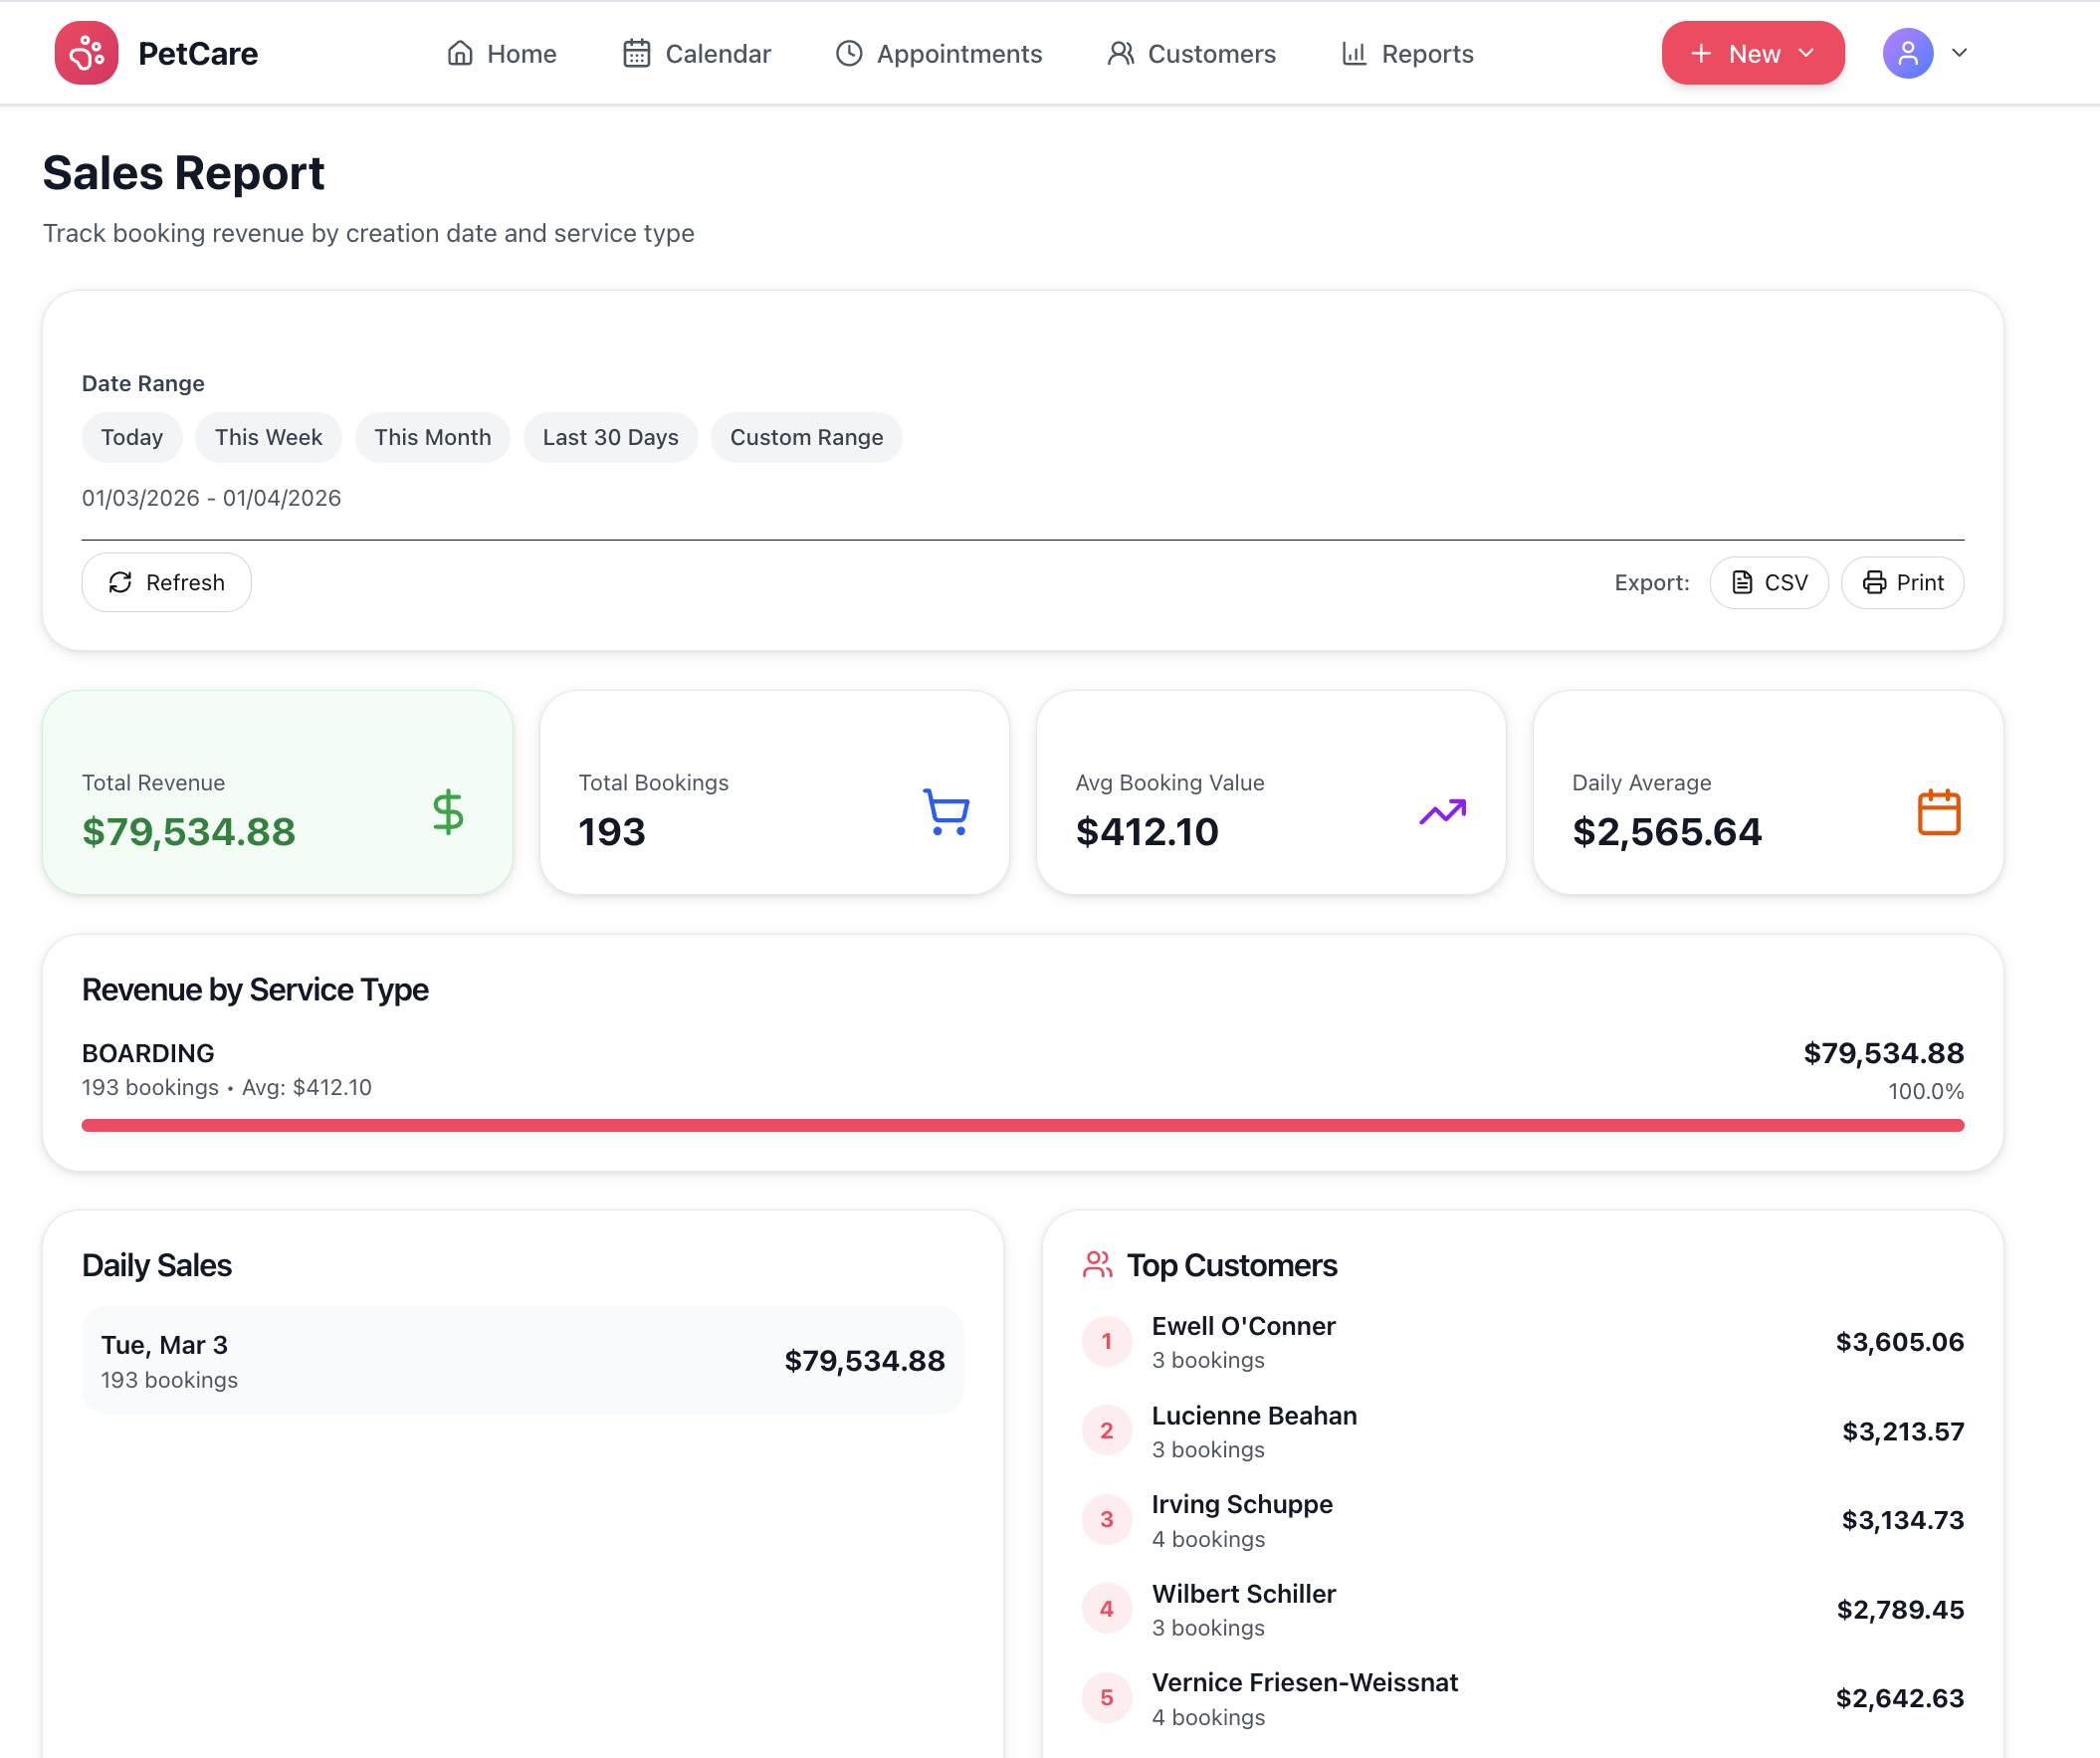Click the Refresh button
The width and height of the screenshot is (2100, 1758).
click(x=166, y=582)
